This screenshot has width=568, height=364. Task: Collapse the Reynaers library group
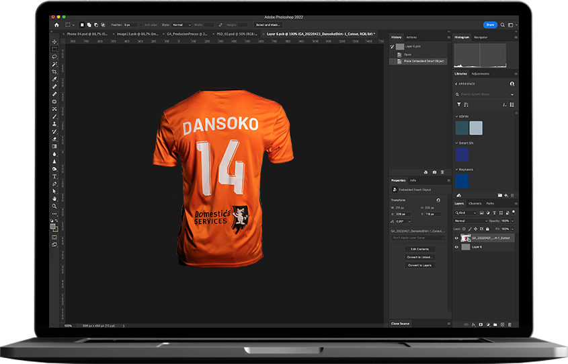pos(456,170)
